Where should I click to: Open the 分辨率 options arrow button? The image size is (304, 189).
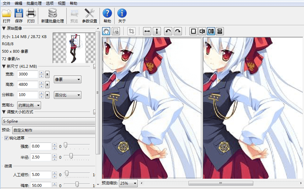47,95
